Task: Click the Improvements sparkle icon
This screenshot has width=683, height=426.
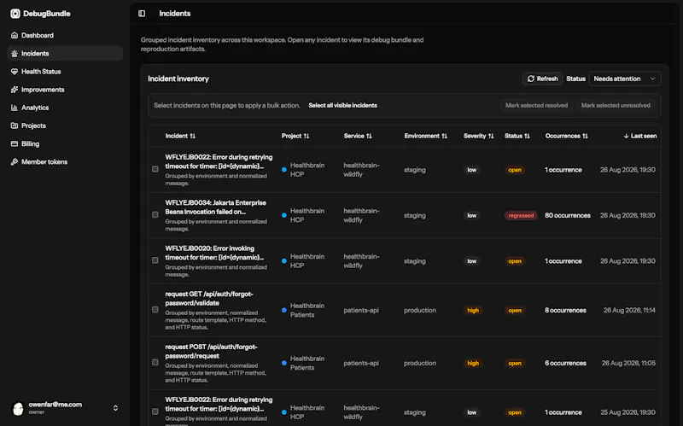Action: [15, 90]
